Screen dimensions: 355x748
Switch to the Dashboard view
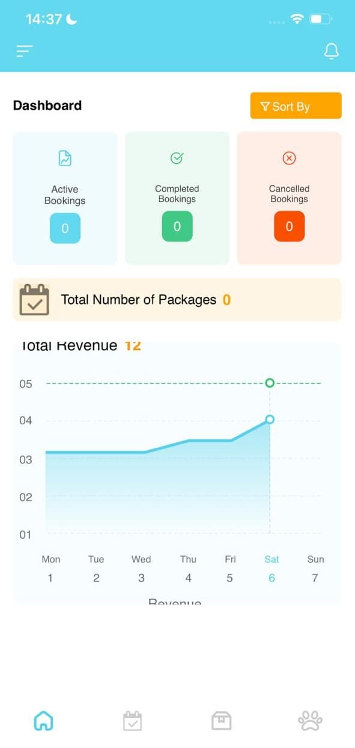pyautogui.click(x=47, y=105)
